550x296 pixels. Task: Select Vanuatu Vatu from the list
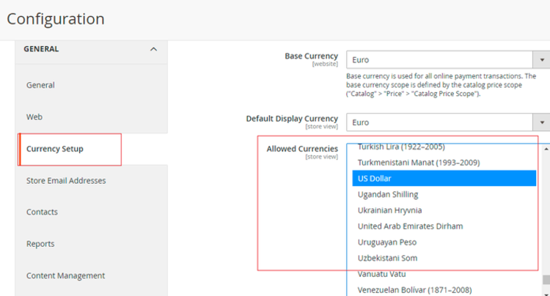click(x=382, y=274)
